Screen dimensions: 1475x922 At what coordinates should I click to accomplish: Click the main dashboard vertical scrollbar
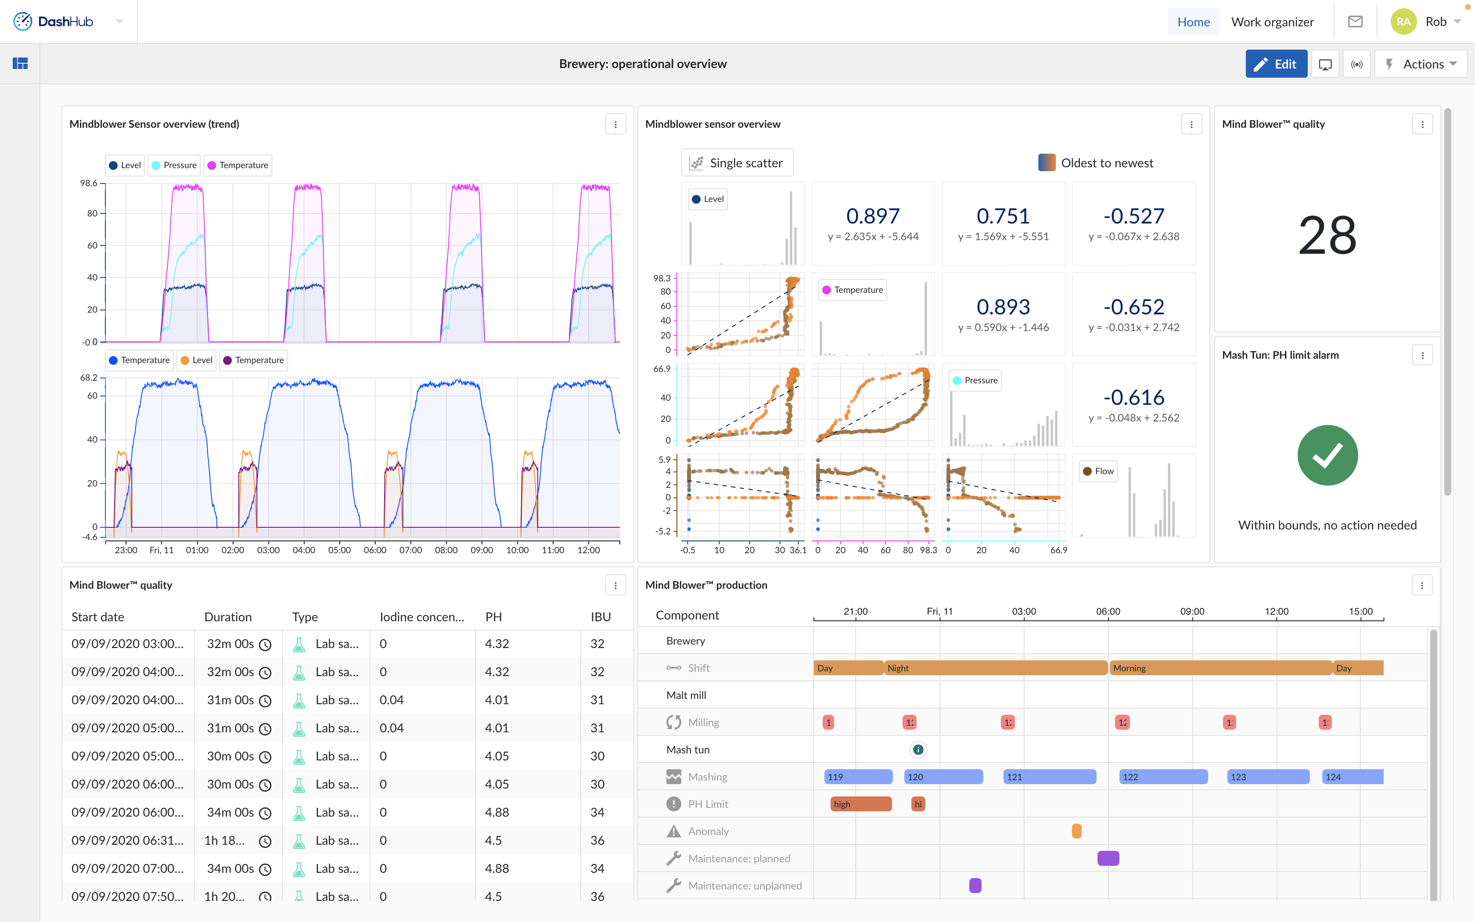[x=1448, y=302]
